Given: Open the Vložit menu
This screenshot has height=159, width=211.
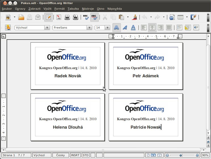Looking at the screenshot, I should point(47,9).
